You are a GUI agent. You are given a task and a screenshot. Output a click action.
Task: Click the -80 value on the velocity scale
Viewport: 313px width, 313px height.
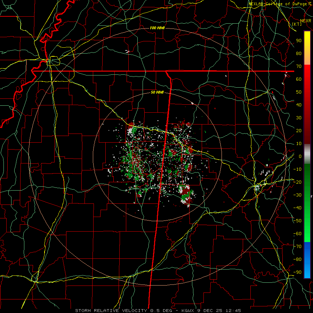point(297,259)
